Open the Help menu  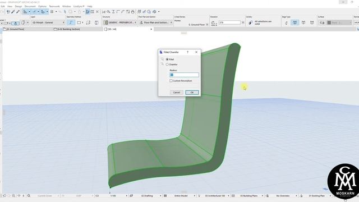pyautogui.click(x=90, y=6)
